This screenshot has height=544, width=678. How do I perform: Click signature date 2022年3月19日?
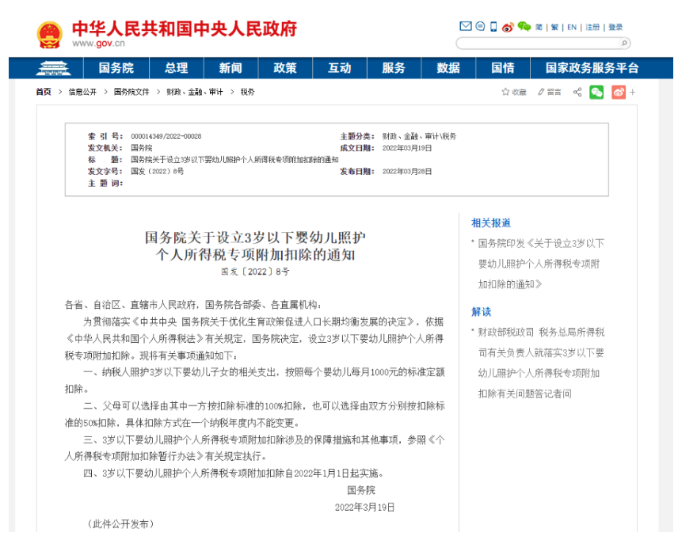tap(364, 508)
